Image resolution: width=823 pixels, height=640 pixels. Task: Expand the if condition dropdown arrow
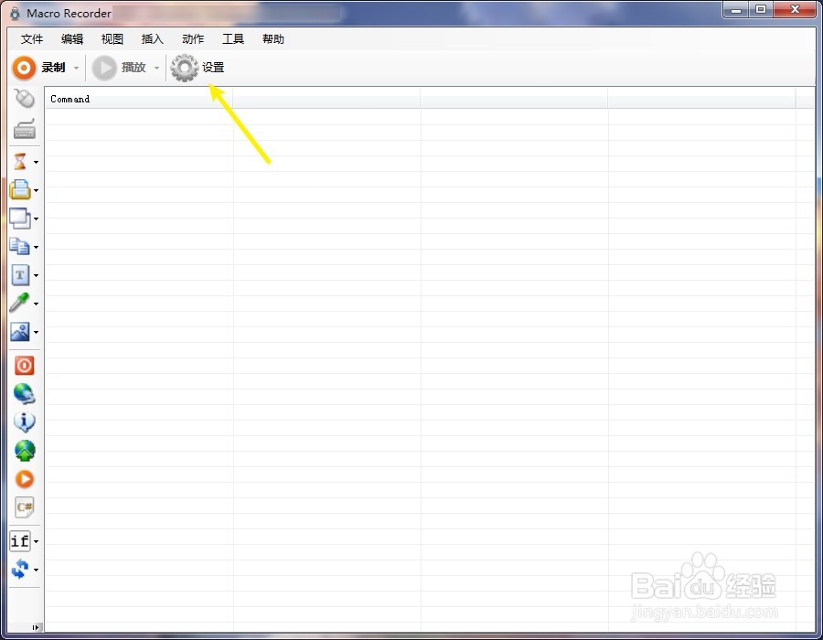tap(36, 541)
